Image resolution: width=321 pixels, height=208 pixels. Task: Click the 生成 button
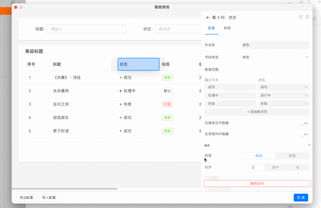click(301, 198)
